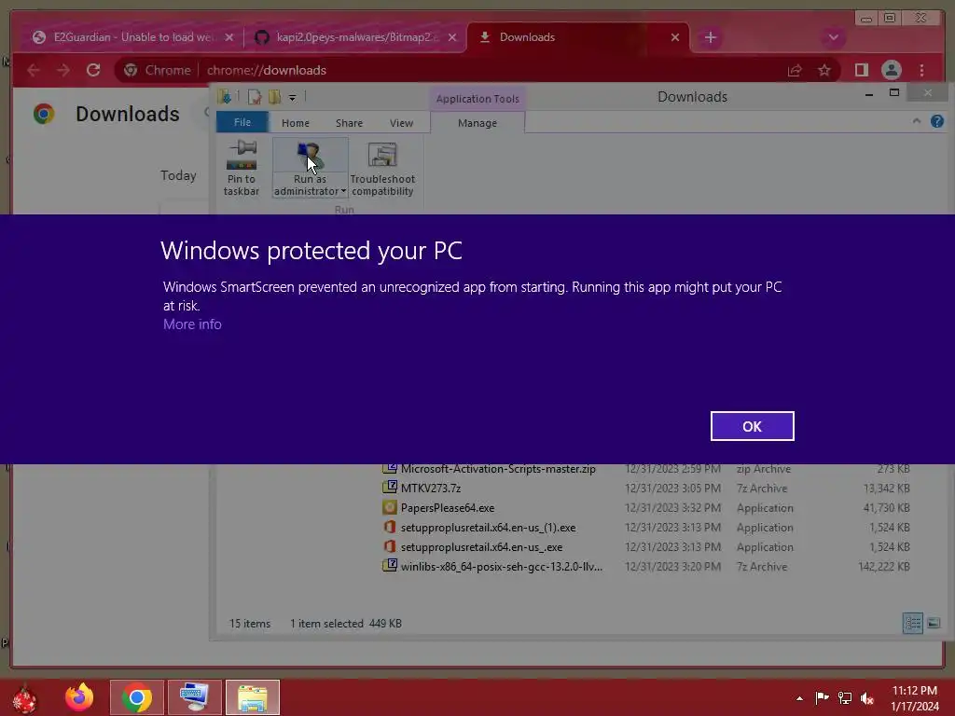Click File Explorer taskbar icon
955x716 pixels.
pos(253,697)
